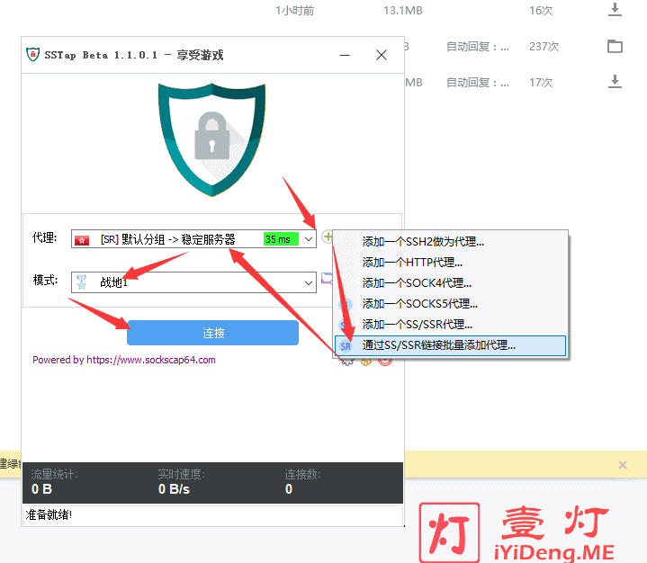Image resolution: width=647 pixels, height=563 pixels.
Task: Click the 准备就绪! status bar text
Action: [49, 514]
